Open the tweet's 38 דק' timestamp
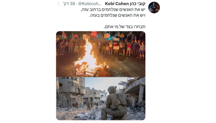Image resolution: width=216 pixels, height=123 pixels. click(69, 4)
